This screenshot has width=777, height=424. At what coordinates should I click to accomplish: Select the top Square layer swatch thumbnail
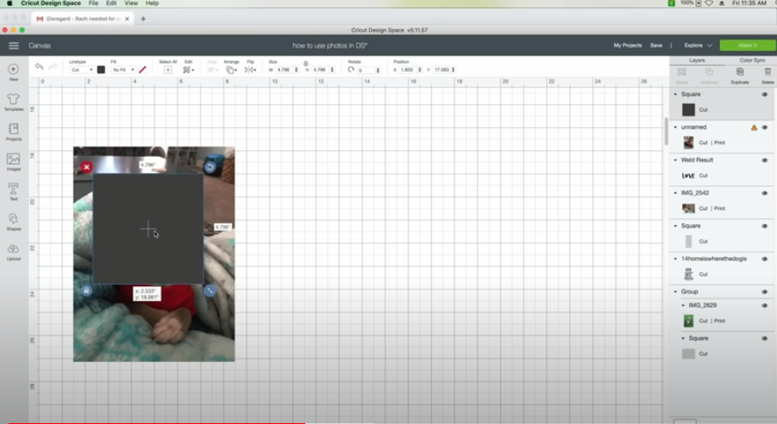tap(688, 109)
